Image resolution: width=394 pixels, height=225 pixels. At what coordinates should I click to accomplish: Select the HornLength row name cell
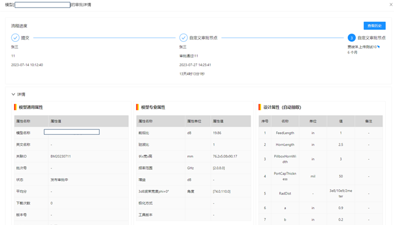(x=285, y=145)
